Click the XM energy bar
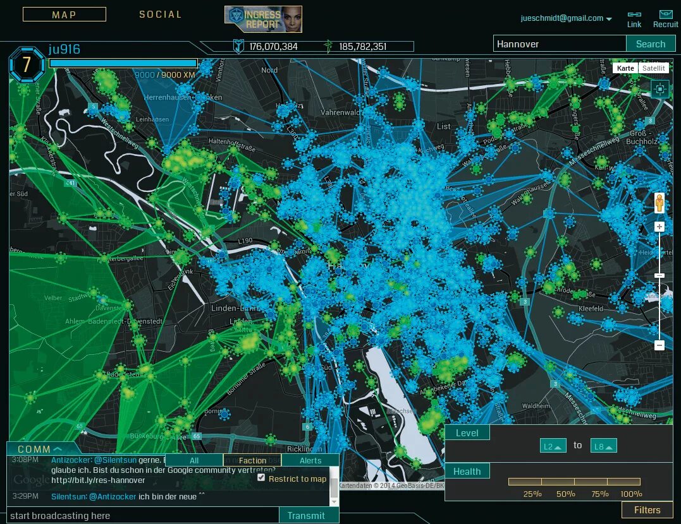Image resolution: width=681 pixels, height=524 pixels. pyautogui.click(x=123, y=63)
